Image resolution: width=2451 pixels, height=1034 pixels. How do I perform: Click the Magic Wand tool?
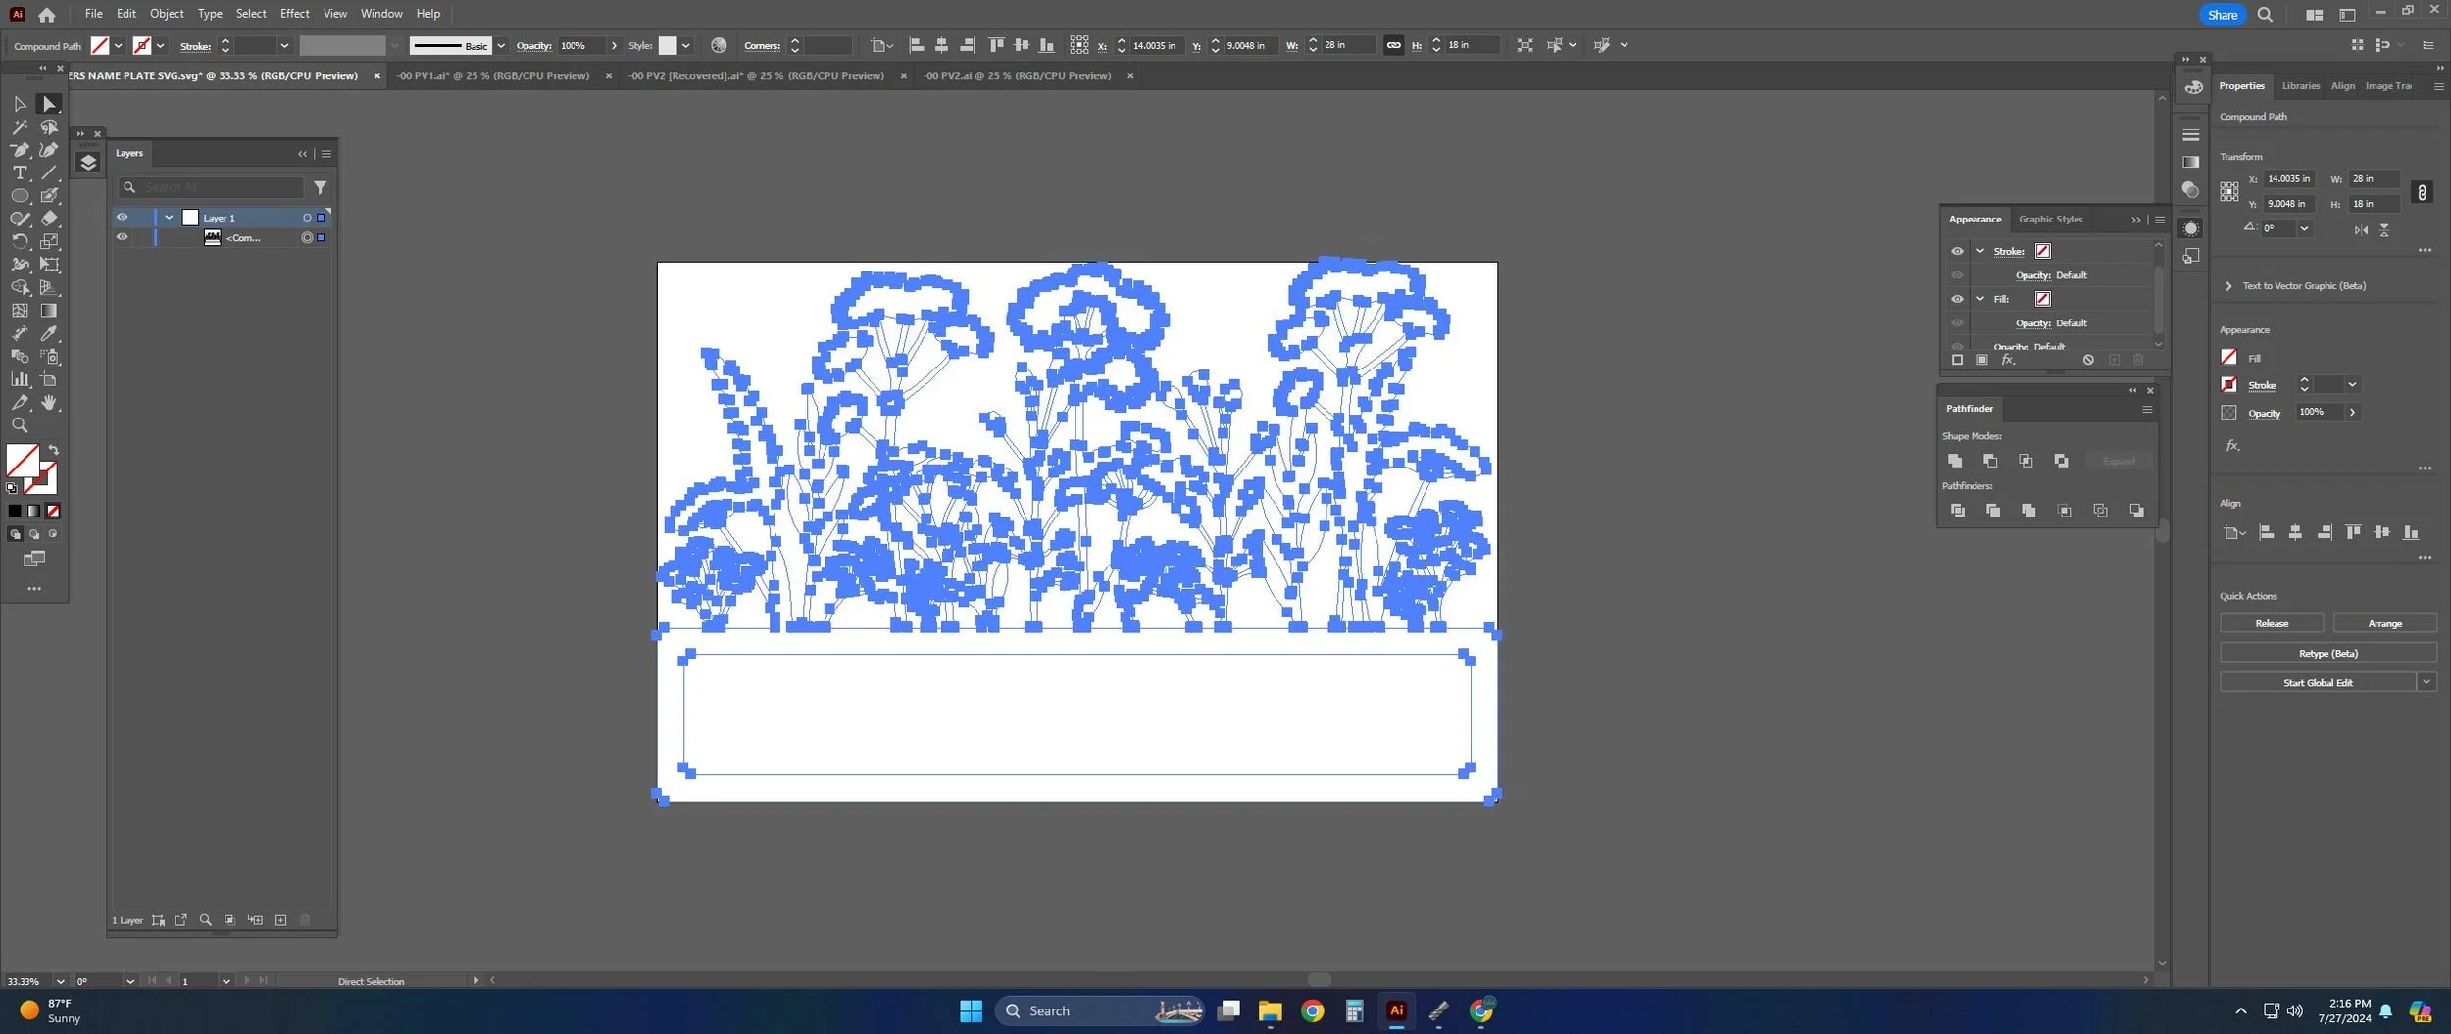[x=20, y=127]
